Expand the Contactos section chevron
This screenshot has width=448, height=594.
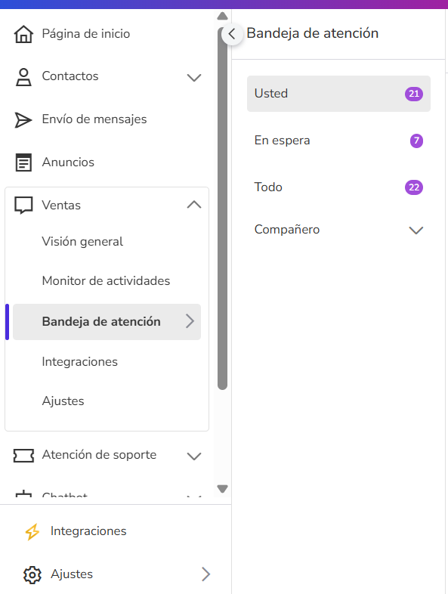click(194, 77)
